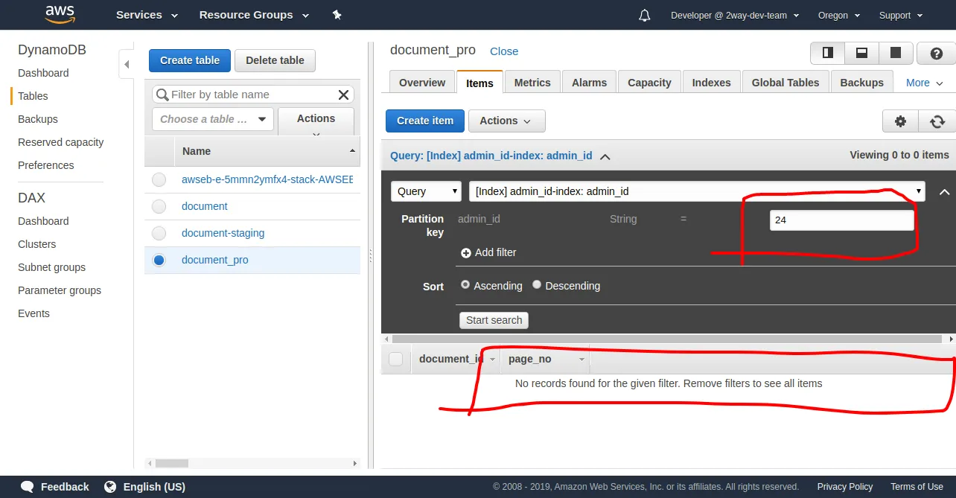Tick the select-all items checkbox
Screen dimensions: 956x498
click(396, 359)
